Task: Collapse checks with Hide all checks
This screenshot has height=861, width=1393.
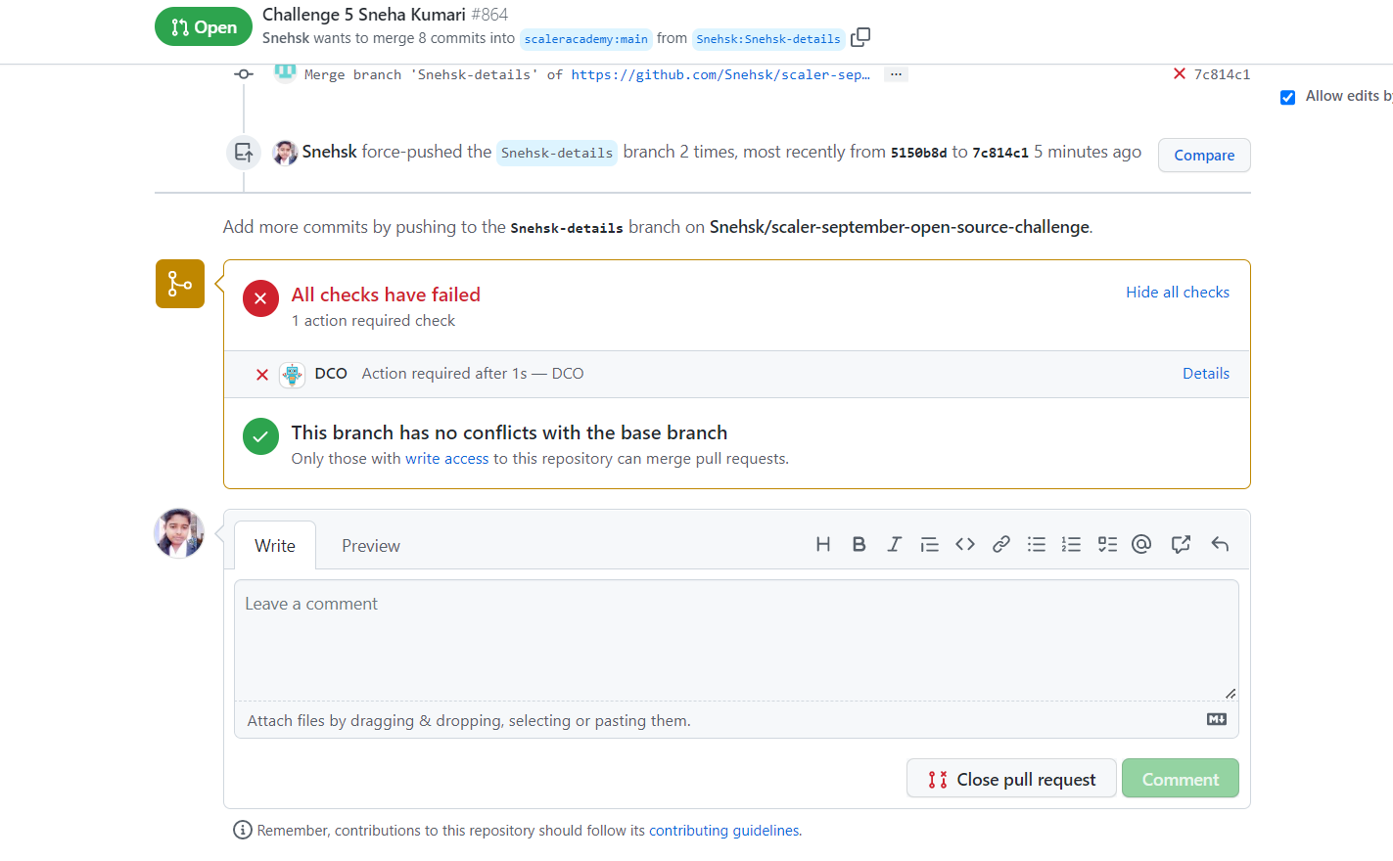Action: click(1177, 292)
